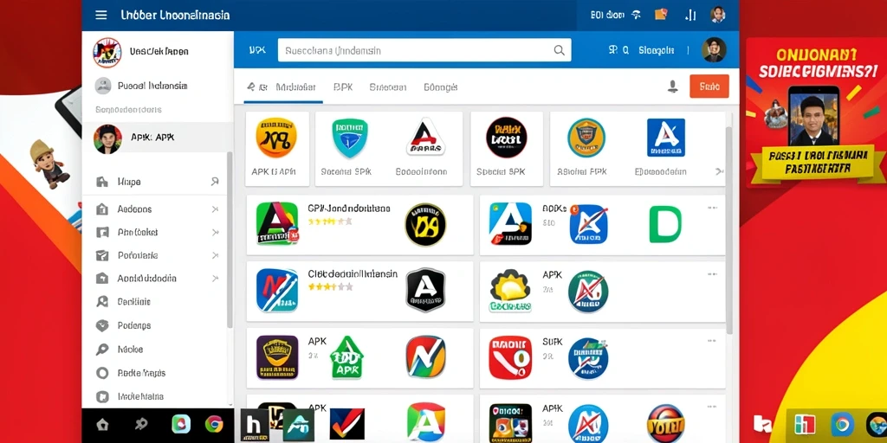Switch to the BPK tab

tap(343, 87)
